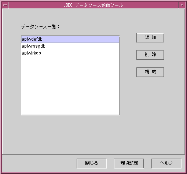Click the title bar maximize button
This screenshot has width=187, height=174.
[182, 5]
